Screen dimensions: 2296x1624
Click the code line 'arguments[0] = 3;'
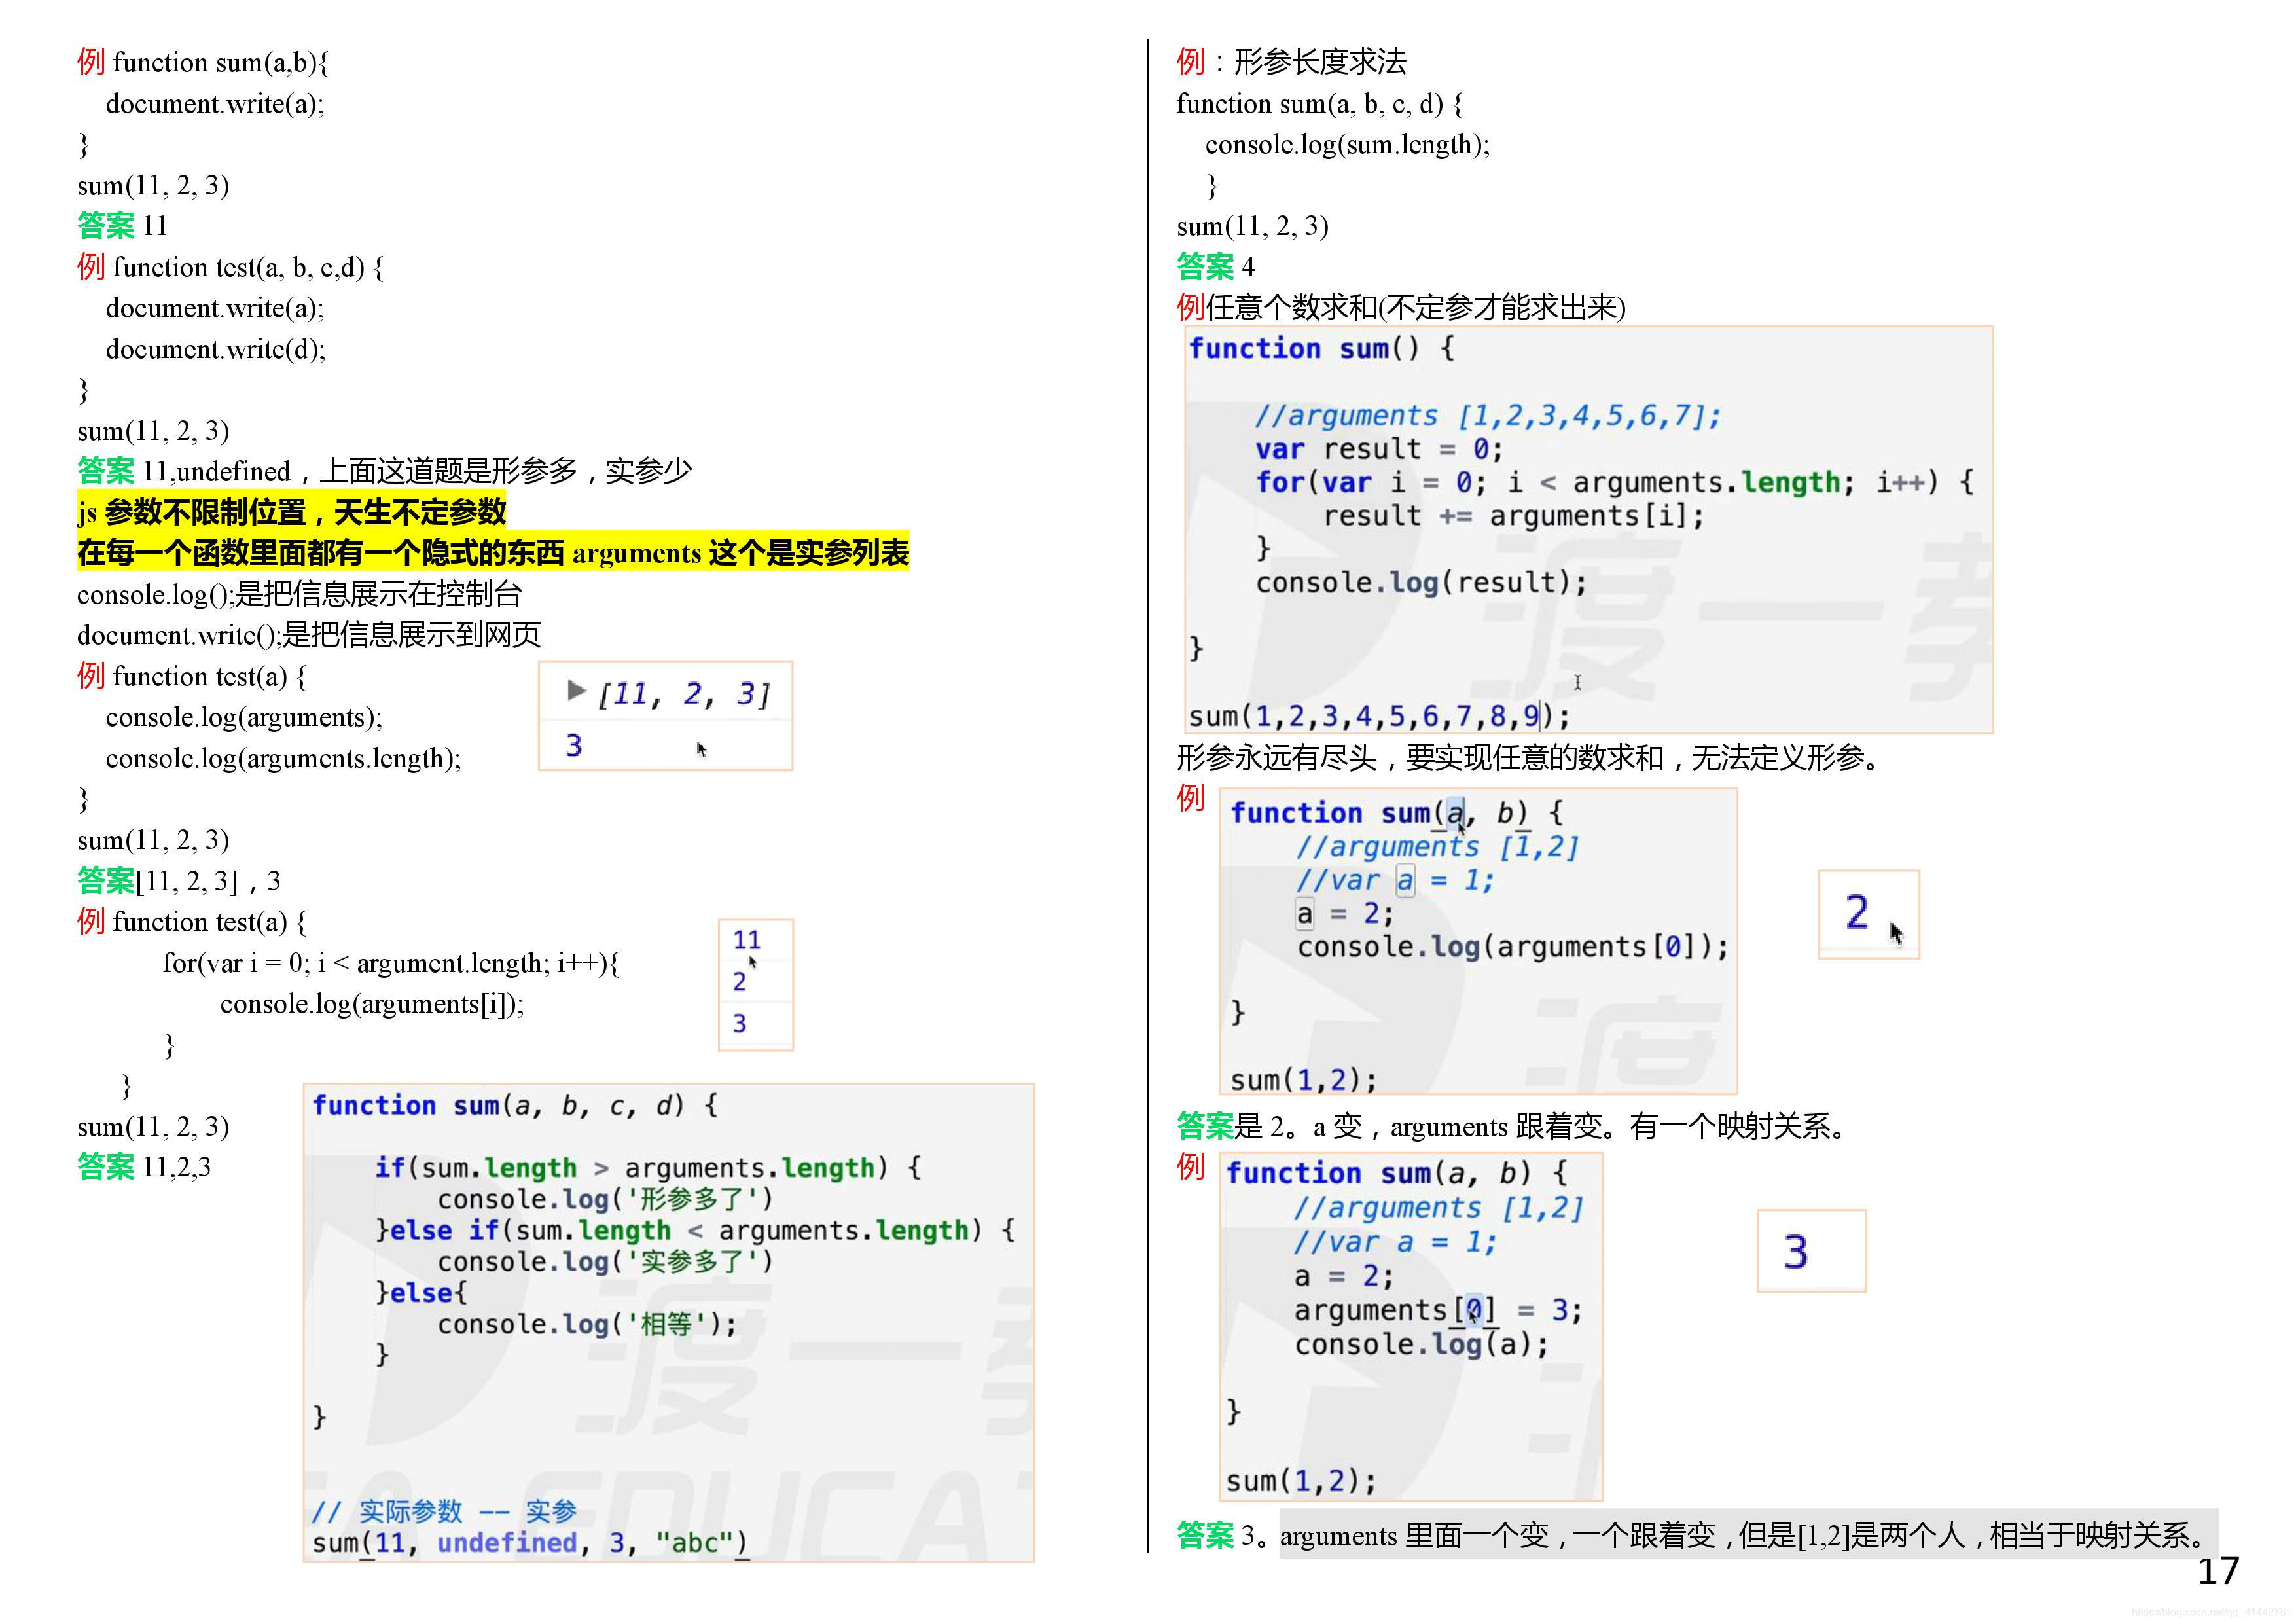click(x=1438, y=1310)
